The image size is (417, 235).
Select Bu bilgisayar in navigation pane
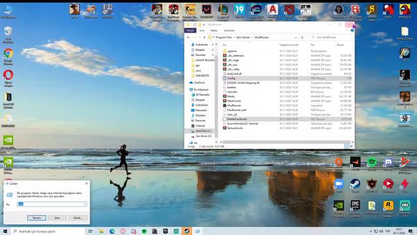tap(201, 89)
